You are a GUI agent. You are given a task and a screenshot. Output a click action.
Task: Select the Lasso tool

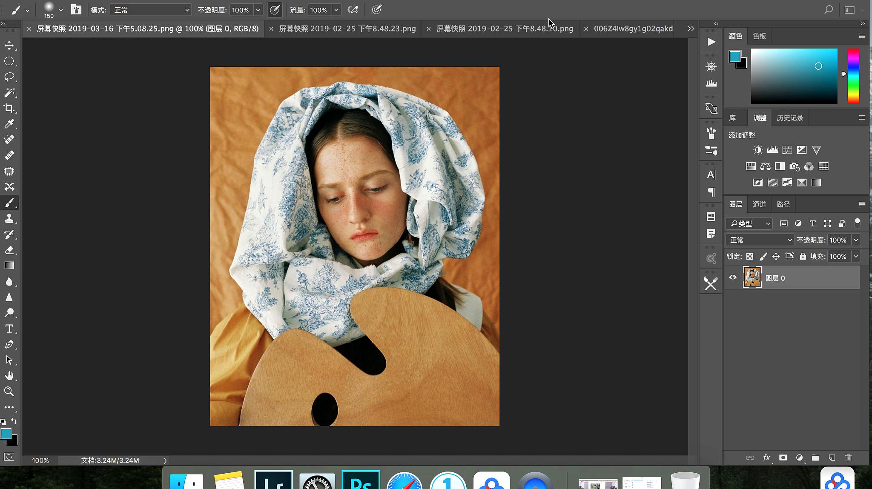pos(9,77)
